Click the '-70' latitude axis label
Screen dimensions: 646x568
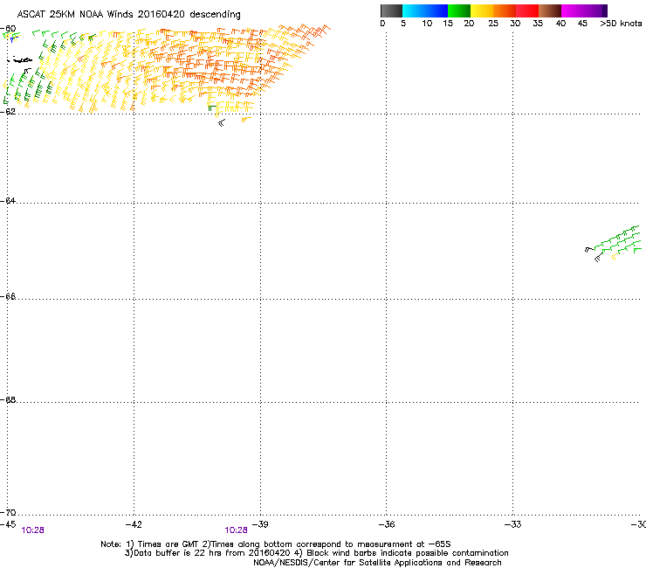coord(8,512)
